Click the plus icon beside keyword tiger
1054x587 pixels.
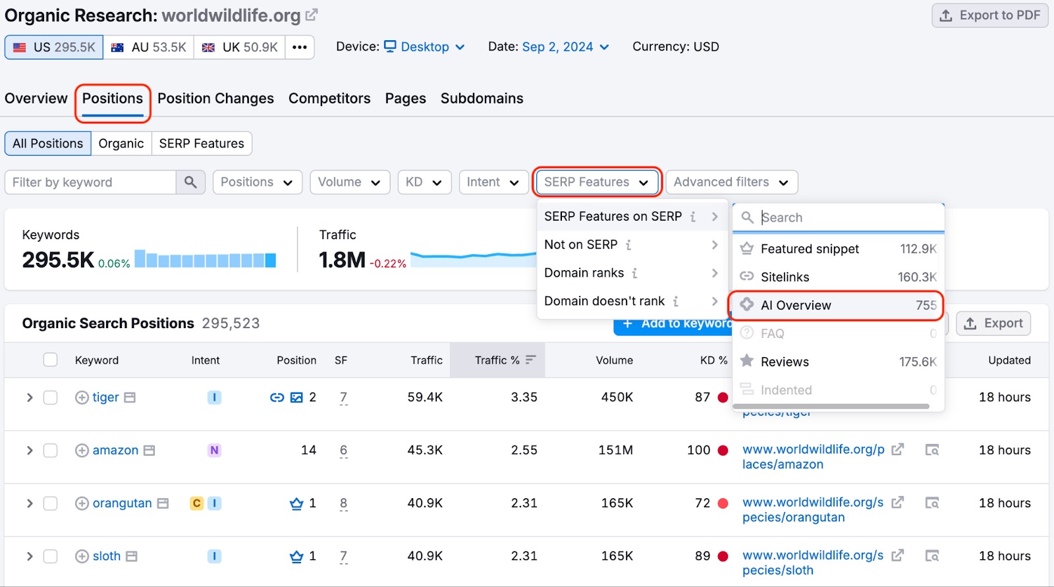pos(82,398)
